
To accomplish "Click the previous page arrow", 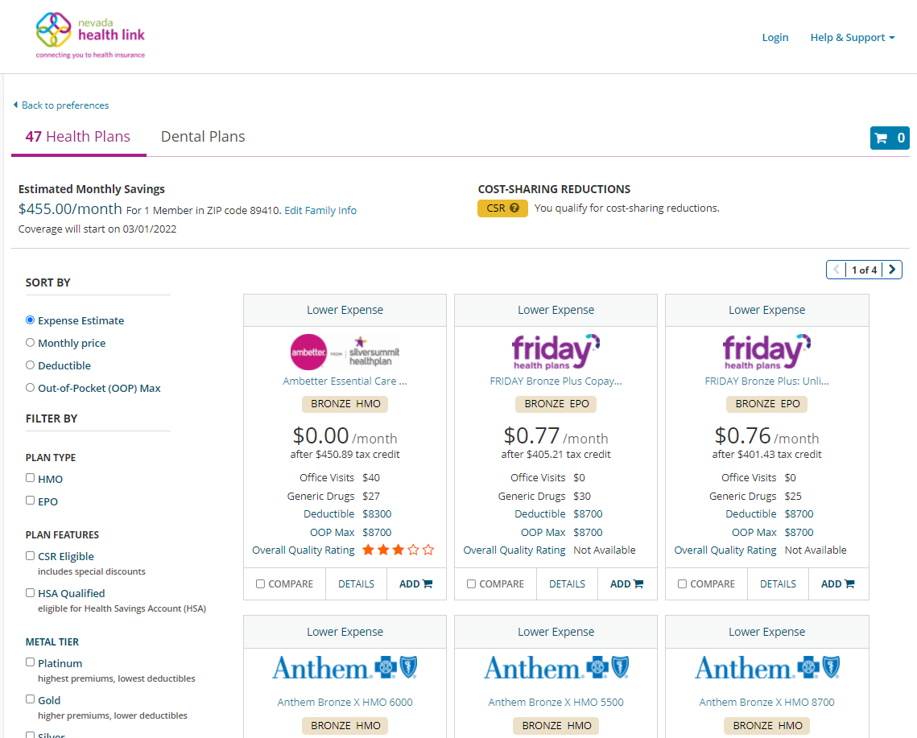I will coord(836,270).
